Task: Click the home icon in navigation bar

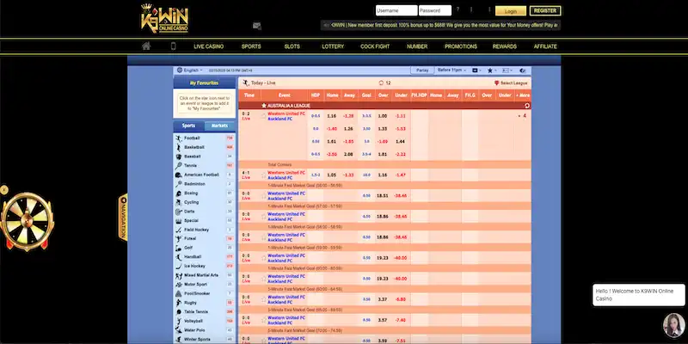Action: coord(146,46)
